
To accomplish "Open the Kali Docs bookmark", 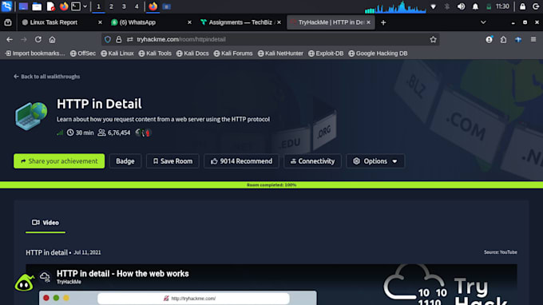I will pyautogui.click(x=192, y=53).
